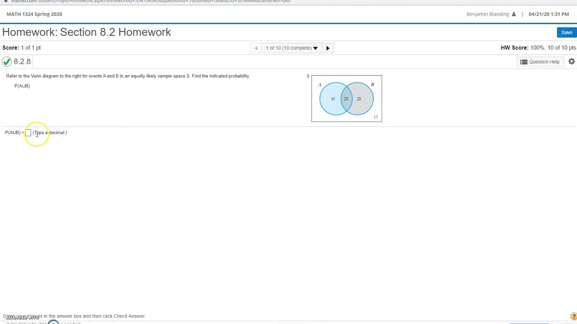Click the P(A∪B) answer input box
This screenshot has height=324, width=577.
28,133
